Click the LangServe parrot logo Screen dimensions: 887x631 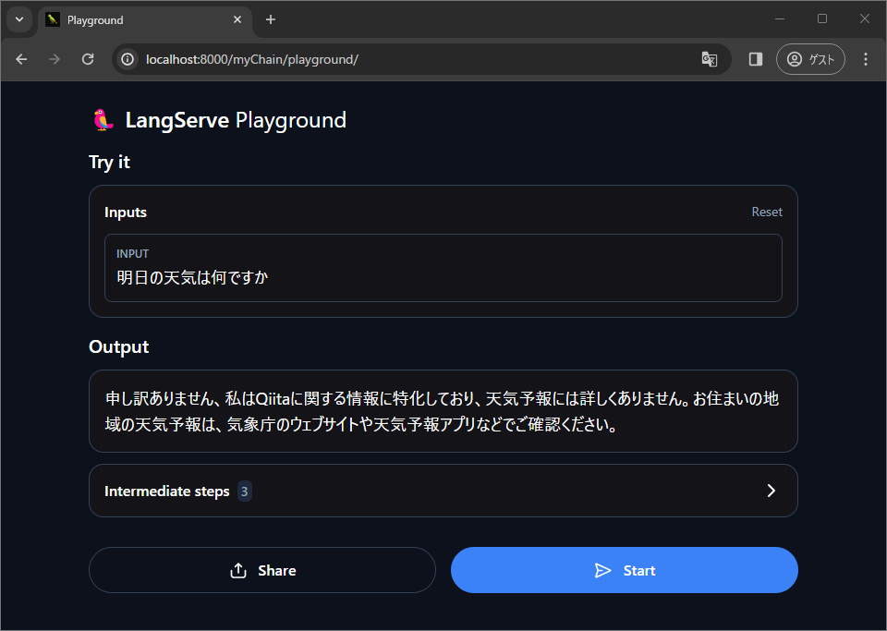[103, 120]
